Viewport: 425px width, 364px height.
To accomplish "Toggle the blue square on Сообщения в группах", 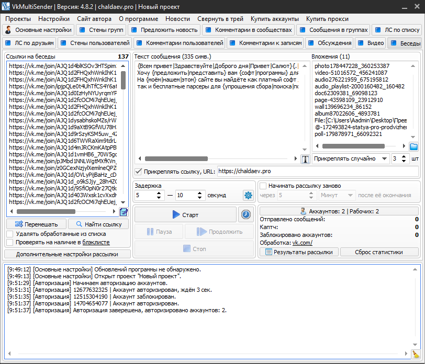I will tap(303, 30).
